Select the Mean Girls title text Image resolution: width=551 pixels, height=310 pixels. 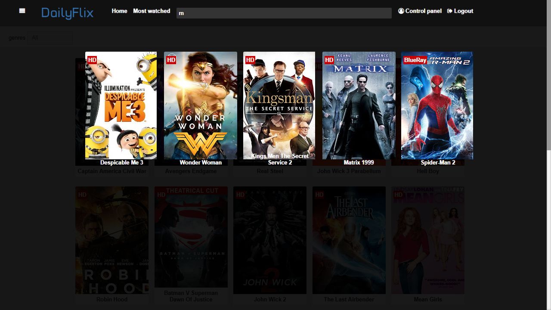coord(428,299)
